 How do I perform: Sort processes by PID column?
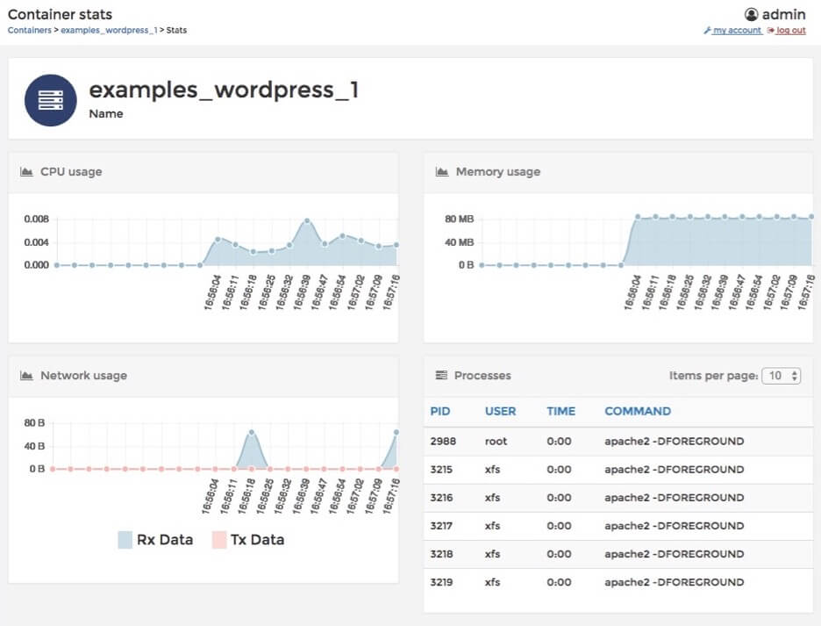(439, 411)
